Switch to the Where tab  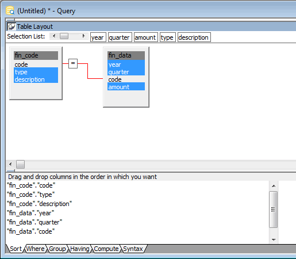(x=36, y=249)
